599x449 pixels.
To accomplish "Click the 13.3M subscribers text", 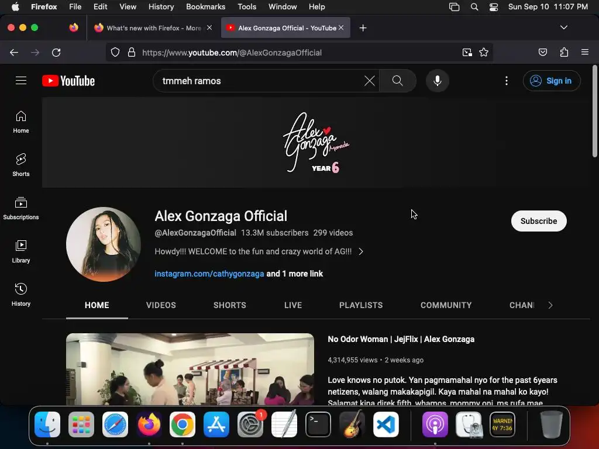I will 274,233.
